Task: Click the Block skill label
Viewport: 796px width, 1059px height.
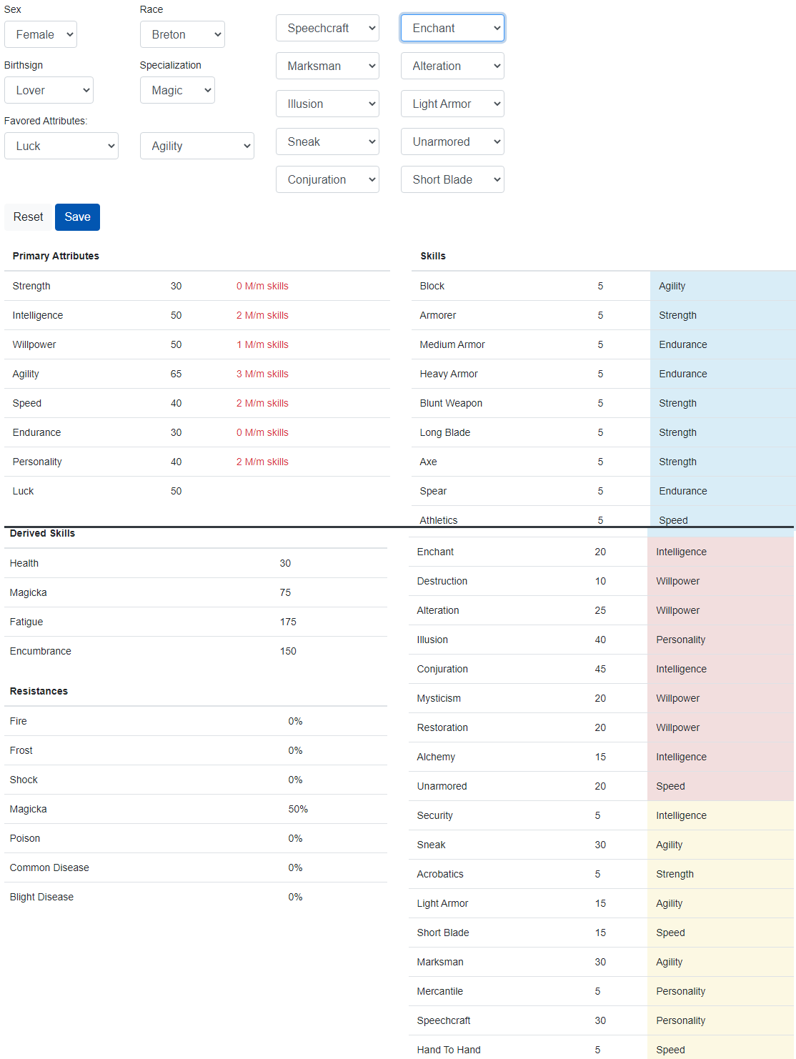Action: click(432, 286)
